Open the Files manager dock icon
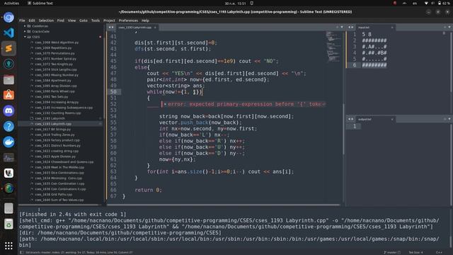Viewport: 453px width, 255px height. point(8,79)
